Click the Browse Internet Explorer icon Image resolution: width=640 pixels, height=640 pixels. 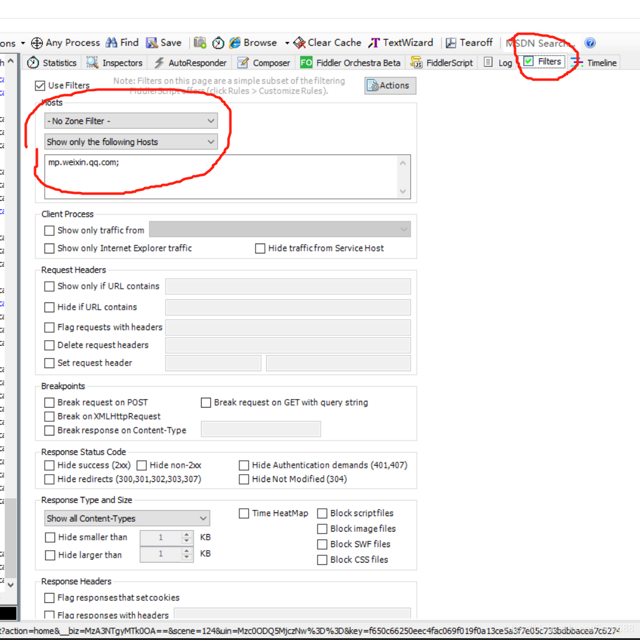click(235, 43)
